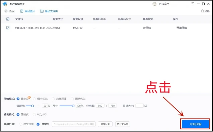Click the 办公高手 user avatar

click(x=154, y=4)
